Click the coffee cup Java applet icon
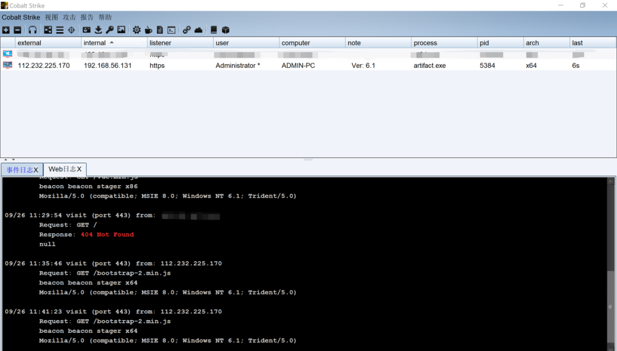This screenshot has height=351, width=617. click(149, 30)
